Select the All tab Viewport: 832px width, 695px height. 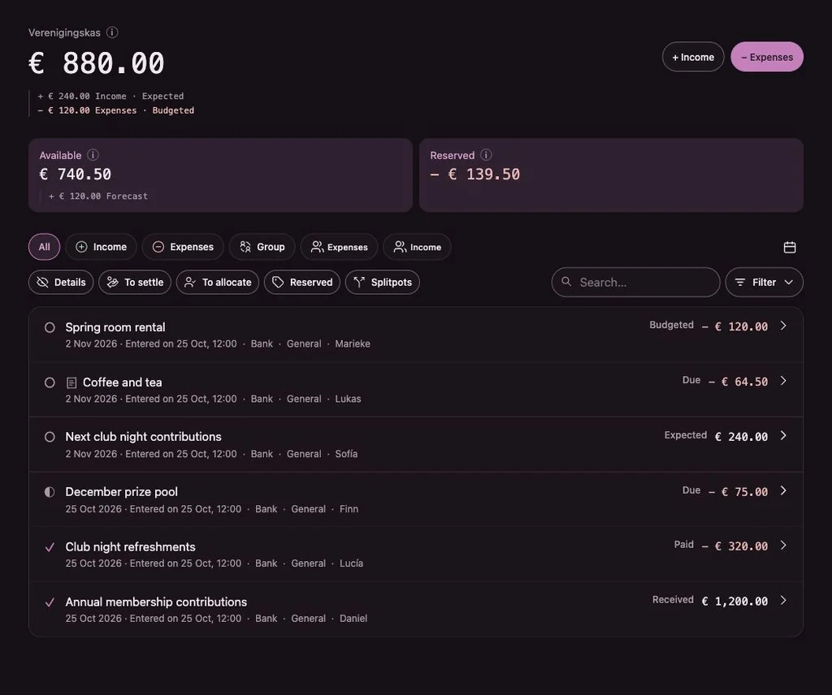[44, 247]
